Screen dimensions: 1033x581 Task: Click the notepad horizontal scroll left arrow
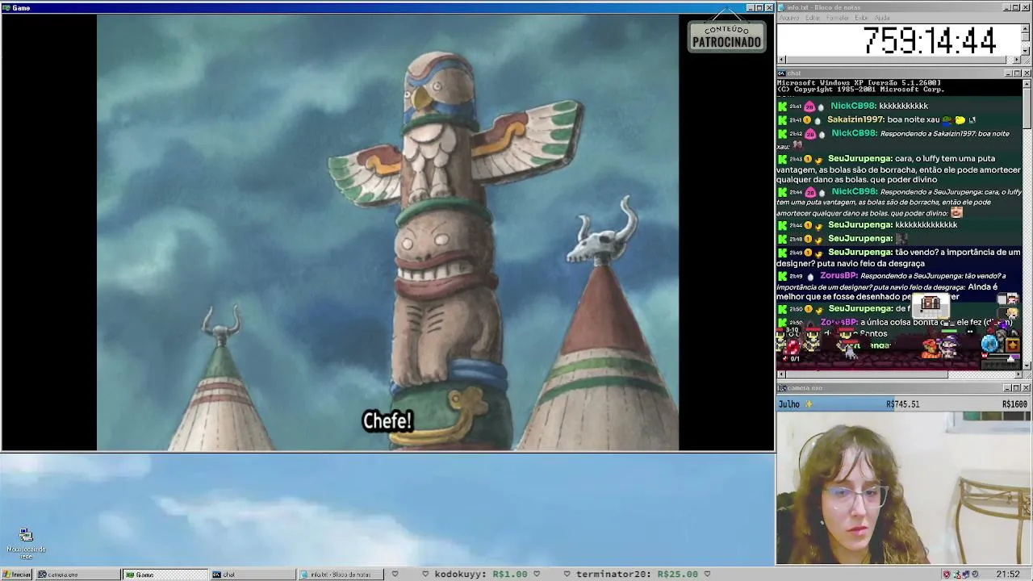click(781, 60)
